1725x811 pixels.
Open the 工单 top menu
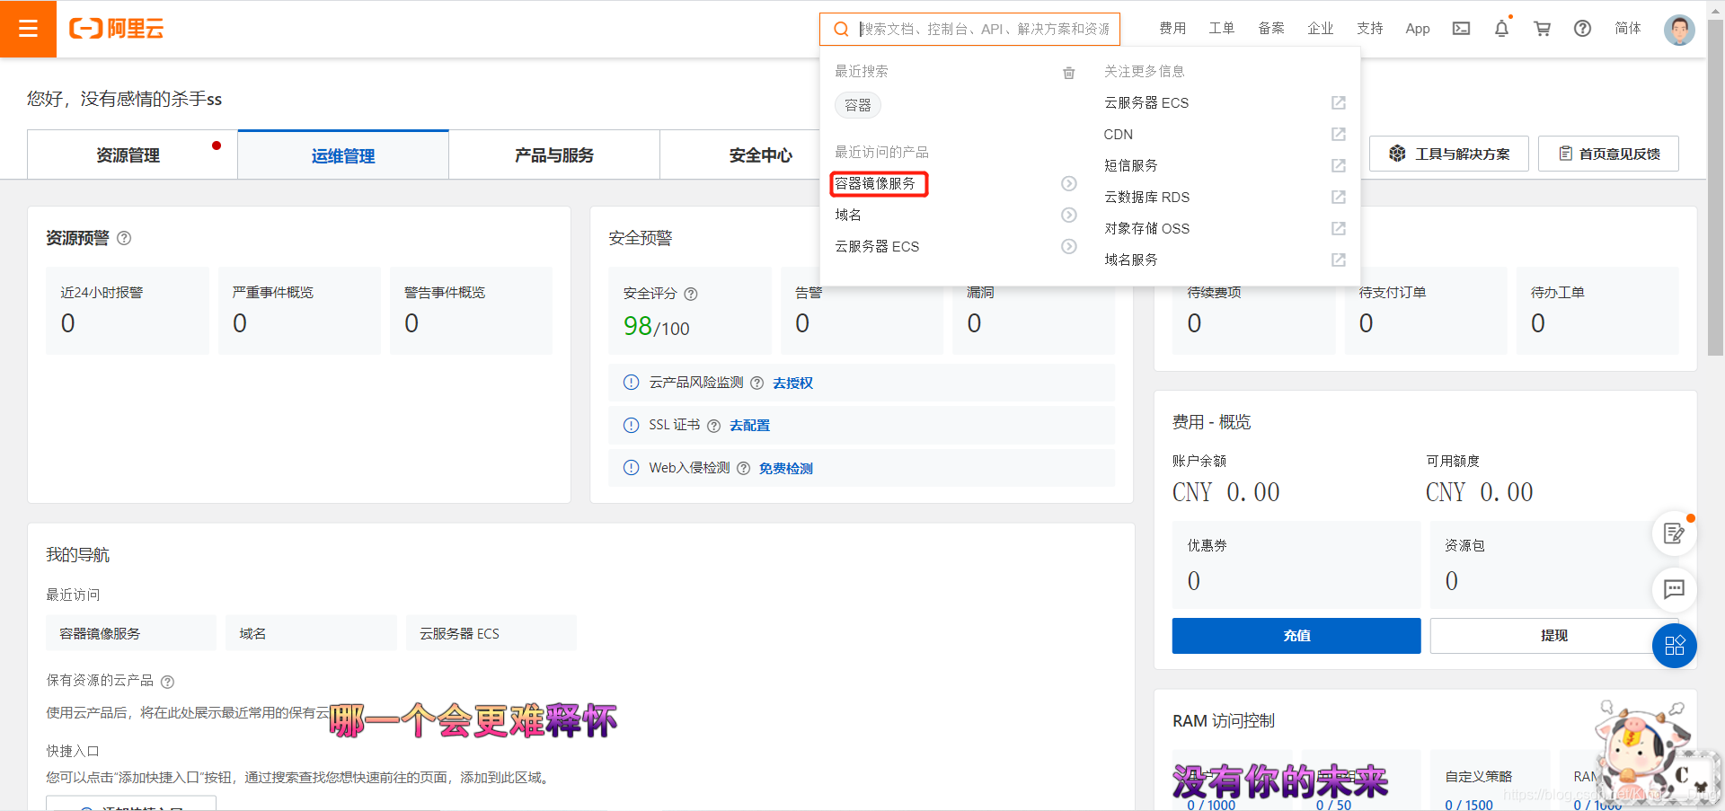(x=1222, y=29)
